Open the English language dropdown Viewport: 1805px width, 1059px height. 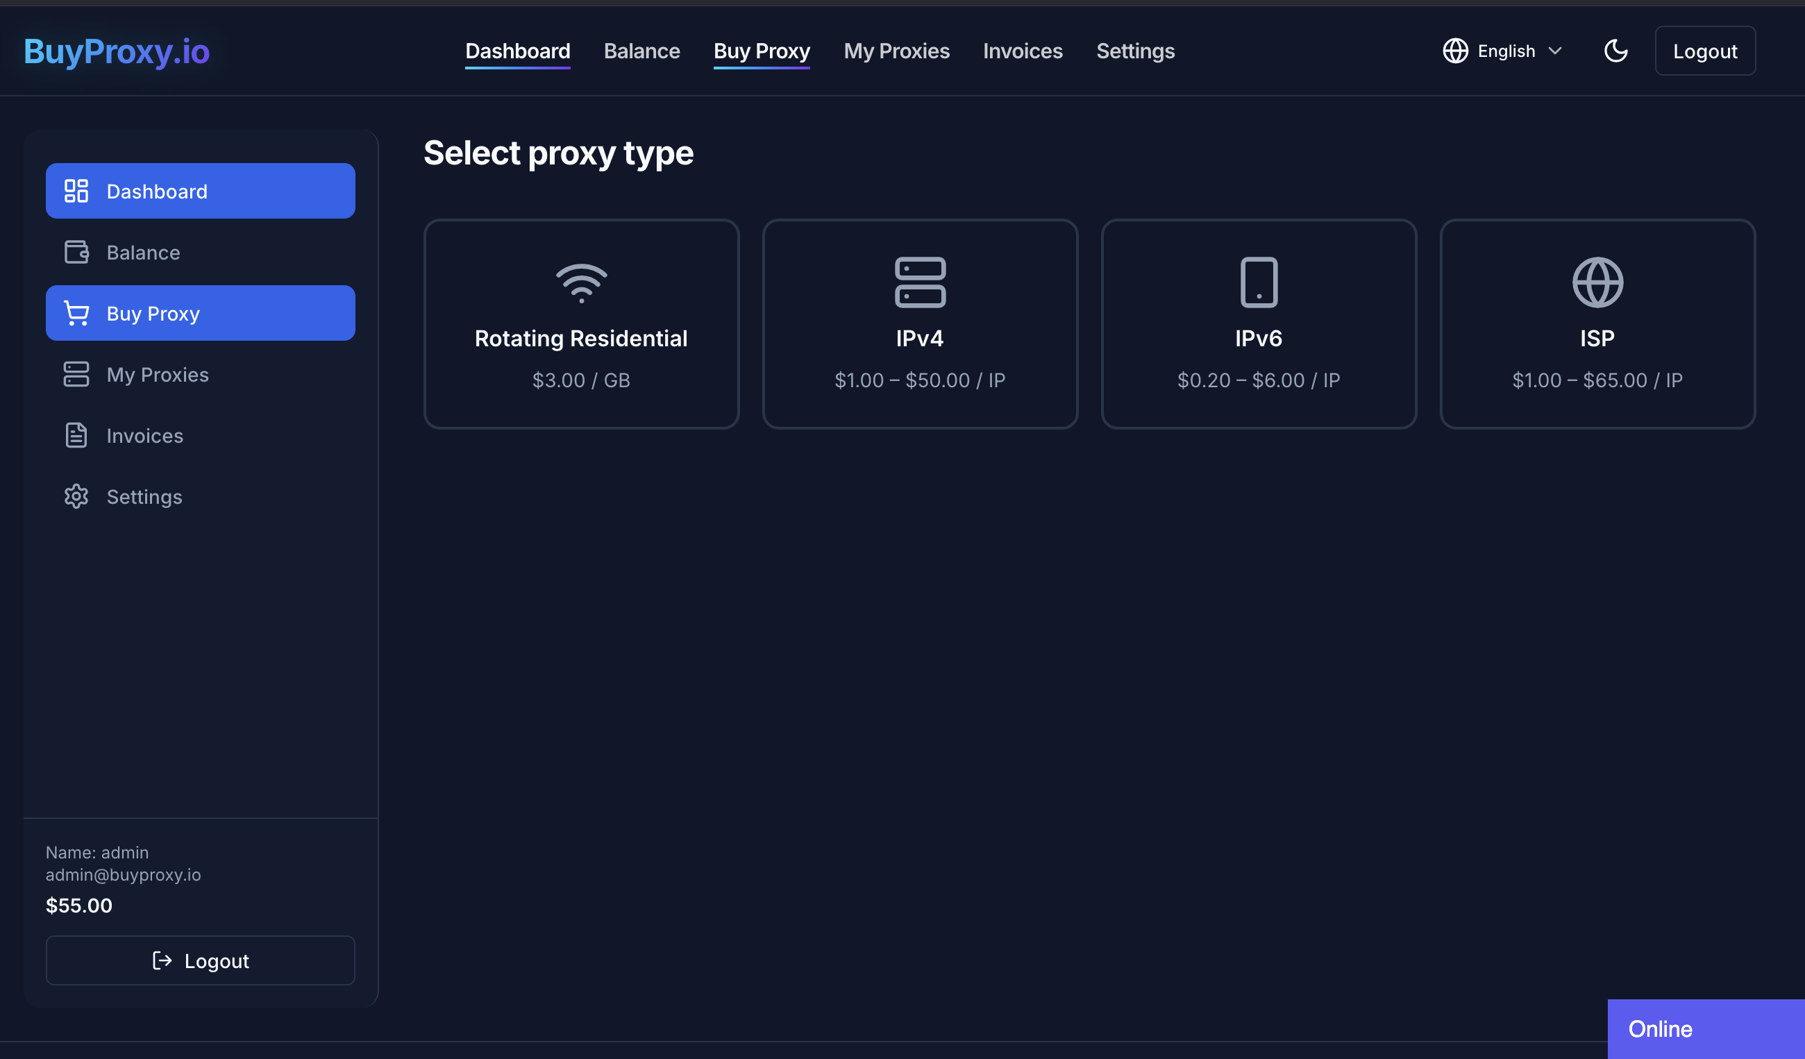[x=1506, y=50]
